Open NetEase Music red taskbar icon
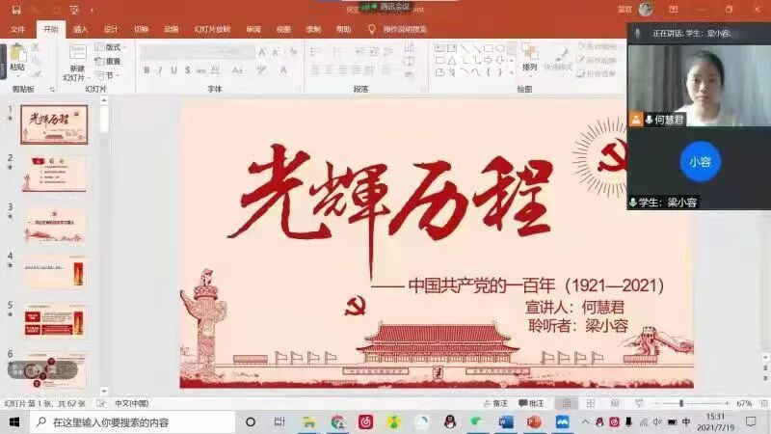 pos(365,422)
